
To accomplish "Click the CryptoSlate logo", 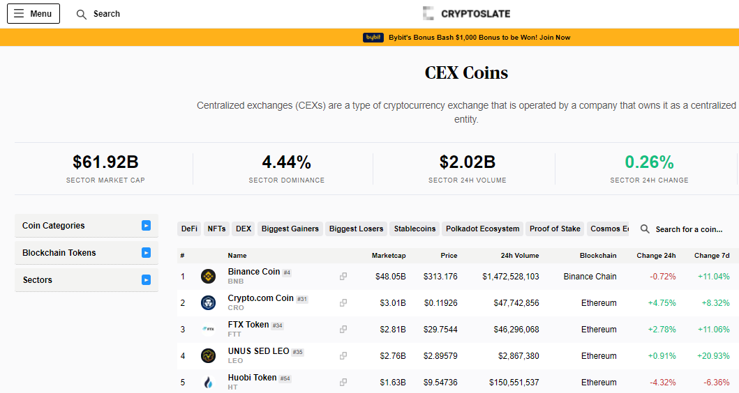I will pos(466,14).
